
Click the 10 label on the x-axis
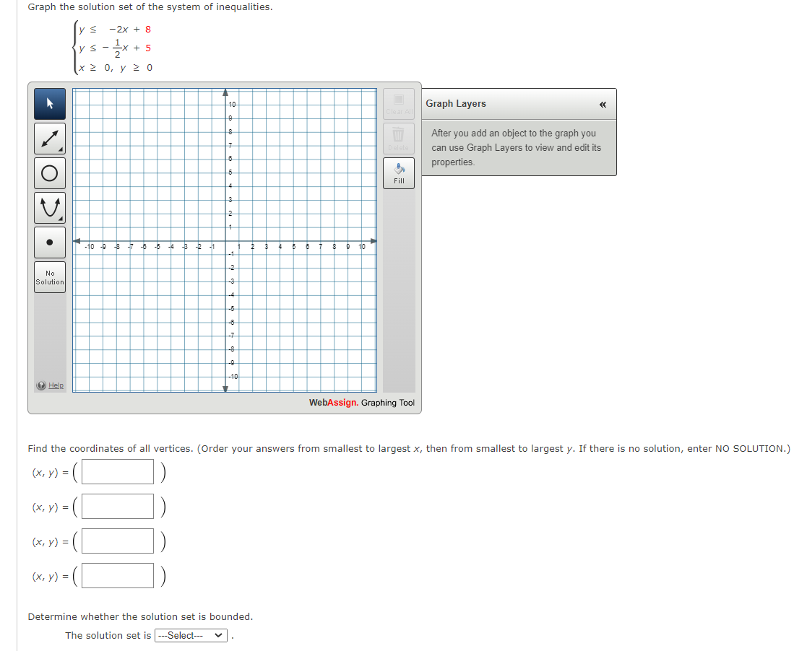tap(362, 248)
